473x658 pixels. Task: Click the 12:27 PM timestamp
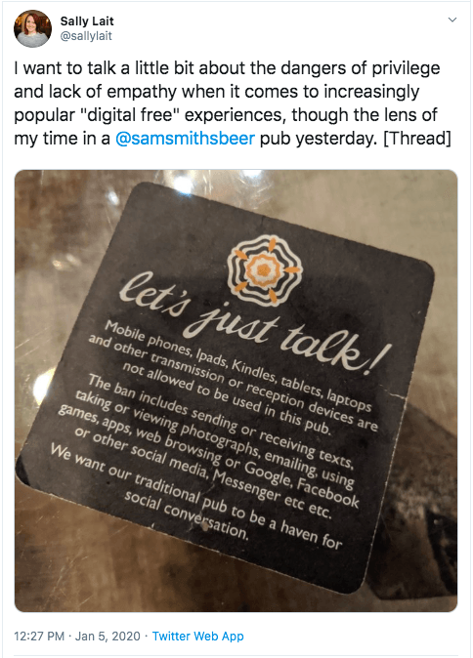click(39, 637)
